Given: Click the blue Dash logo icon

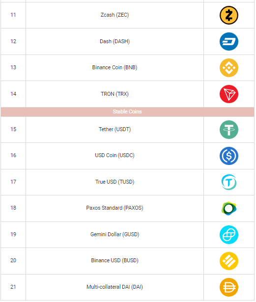Looking at the screenshot, I should pos(229,41).
